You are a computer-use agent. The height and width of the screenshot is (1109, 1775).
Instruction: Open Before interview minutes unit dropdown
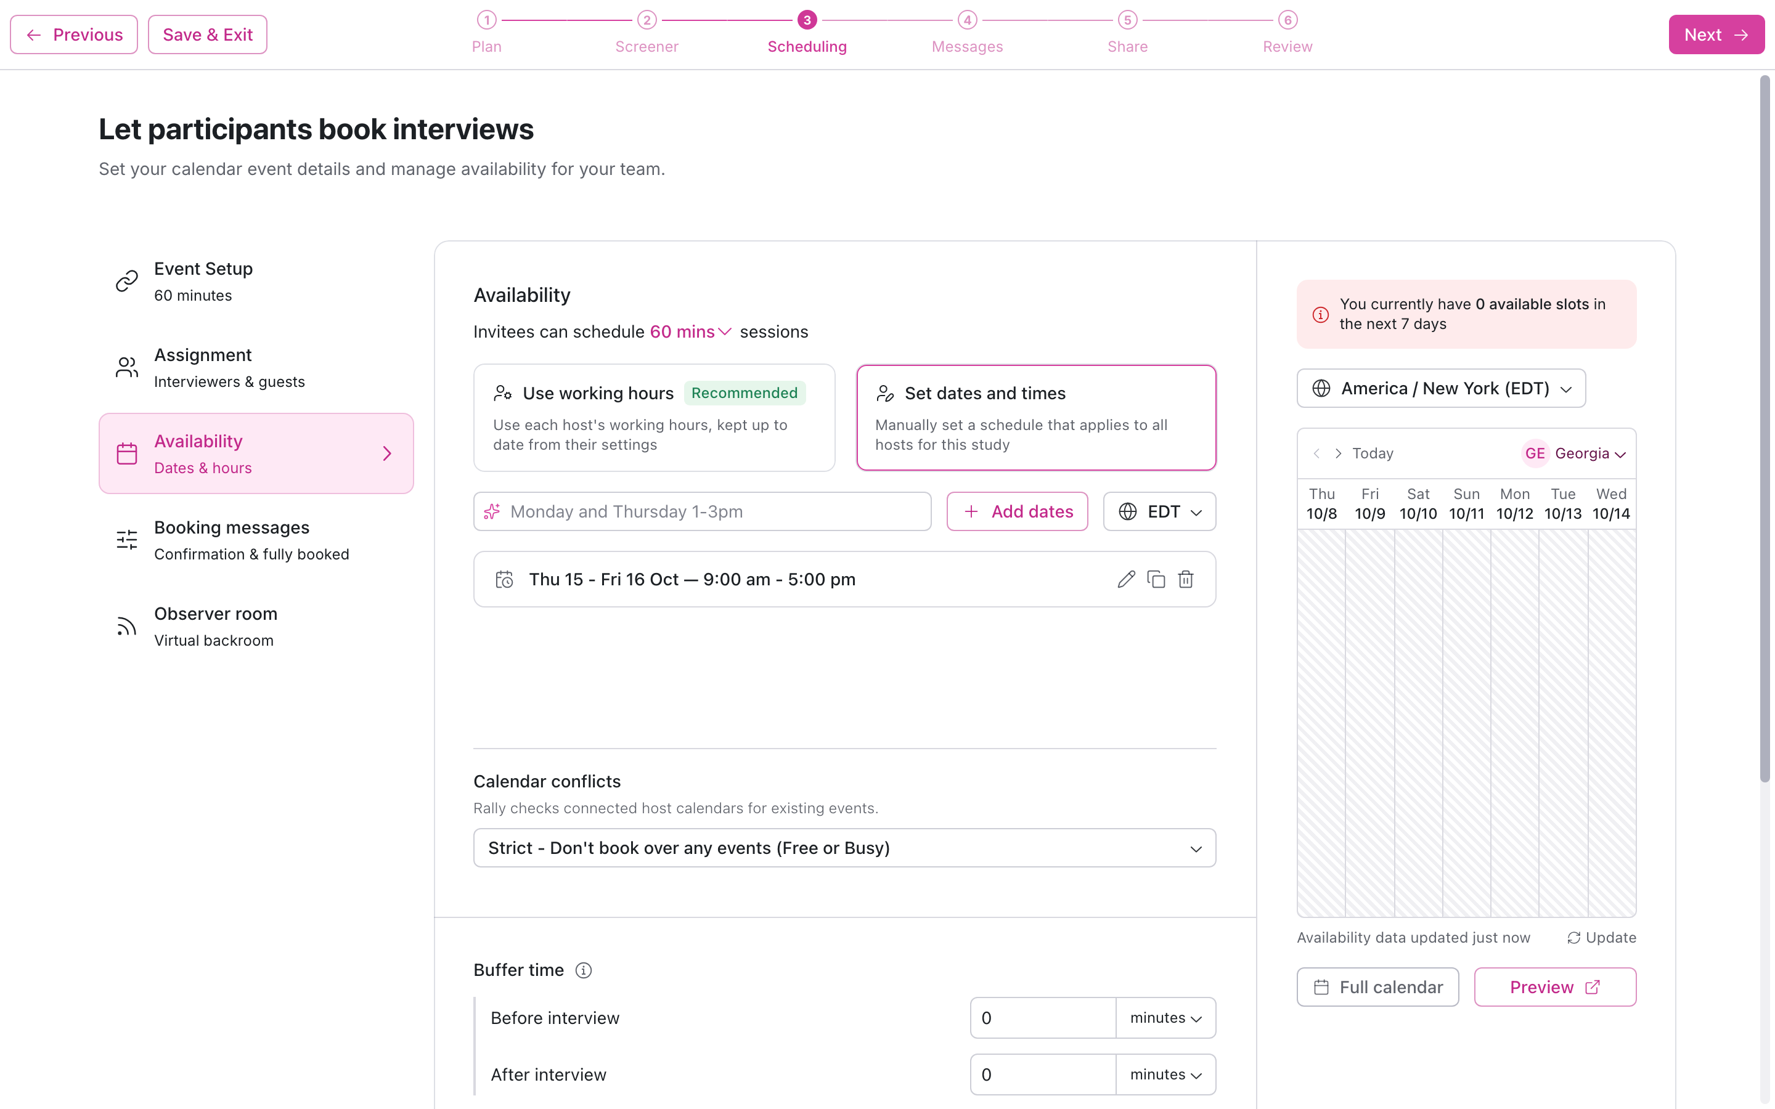(x=1165, y=1018)
